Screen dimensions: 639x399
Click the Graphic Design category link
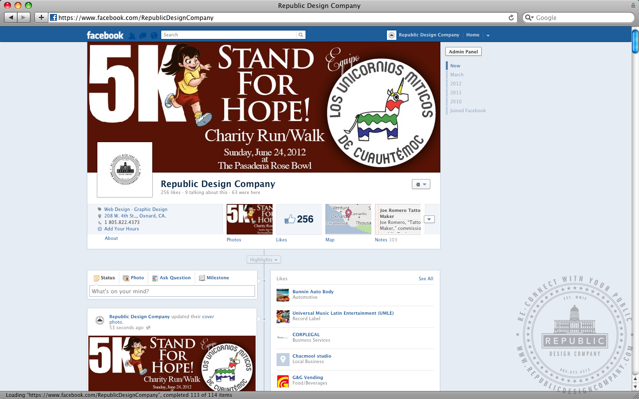pos(151,209)
